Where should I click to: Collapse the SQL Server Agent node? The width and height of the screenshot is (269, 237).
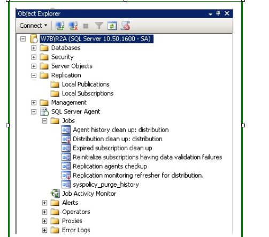[34, 112]
